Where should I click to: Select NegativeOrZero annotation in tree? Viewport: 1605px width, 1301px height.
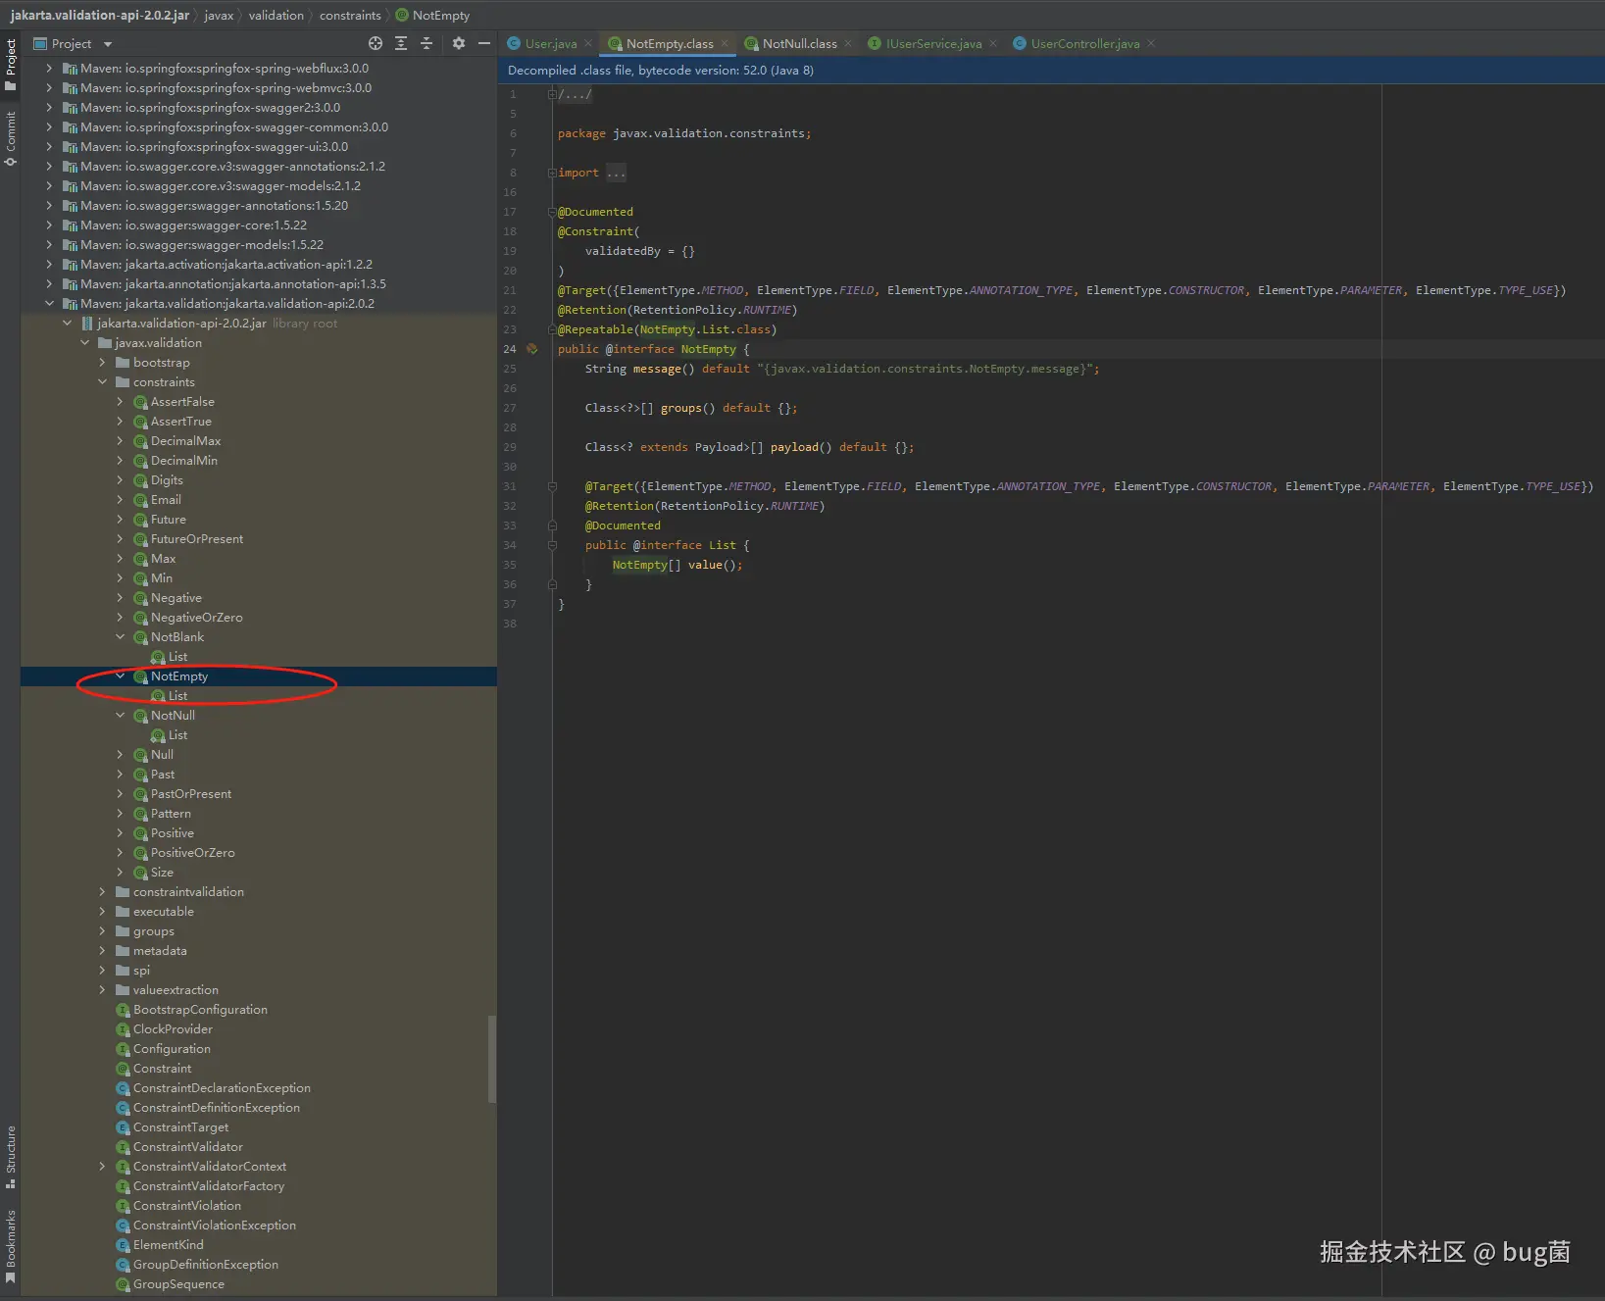point(196,618)
